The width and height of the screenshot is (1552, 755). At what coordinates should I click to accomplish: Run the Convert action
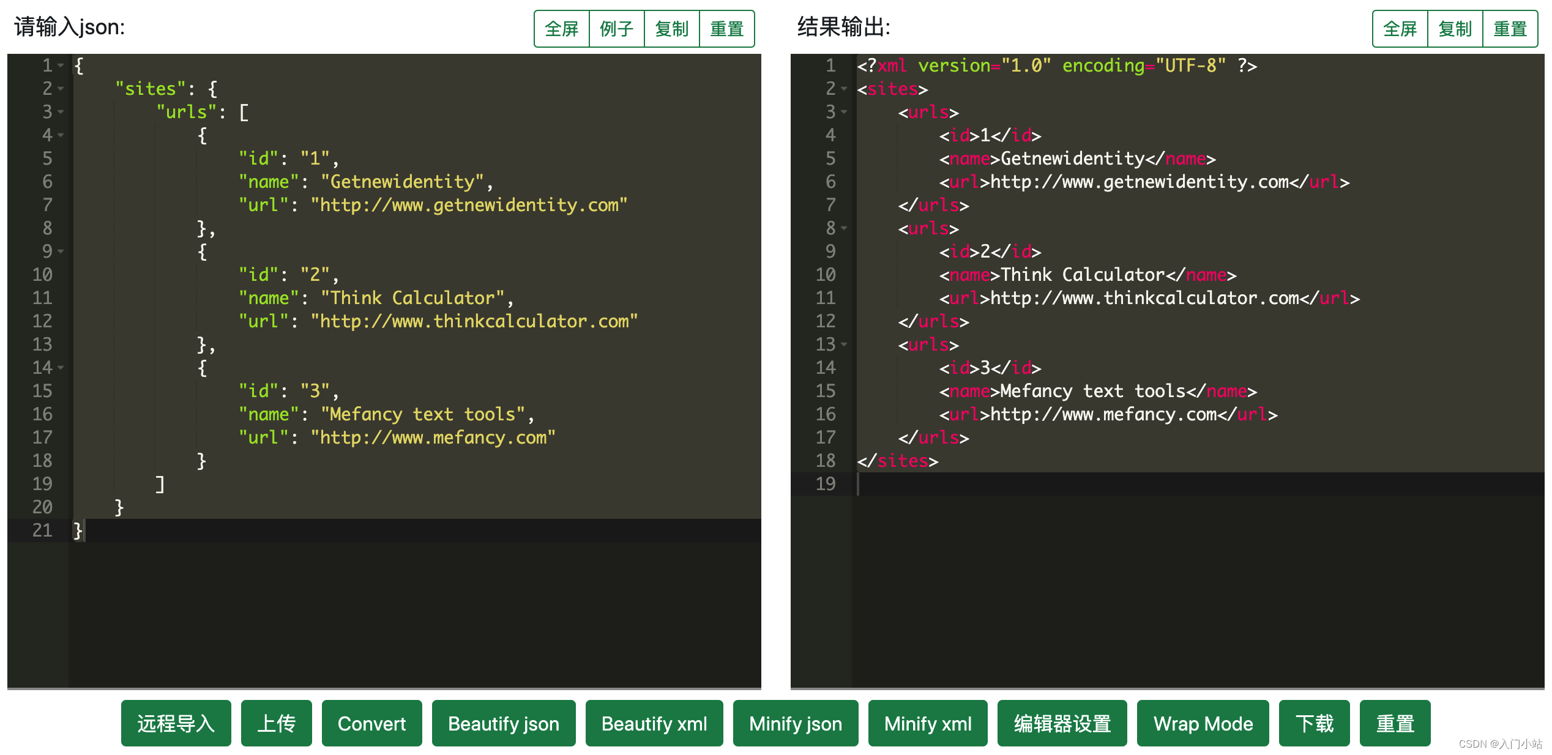click(x=371, y=724)
